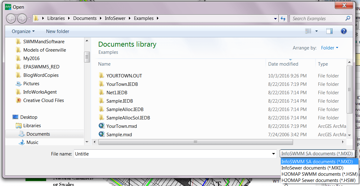Open Creative Cloud Files in sidebar
Screen dimensions: 360x186
[x=43, y=100]
